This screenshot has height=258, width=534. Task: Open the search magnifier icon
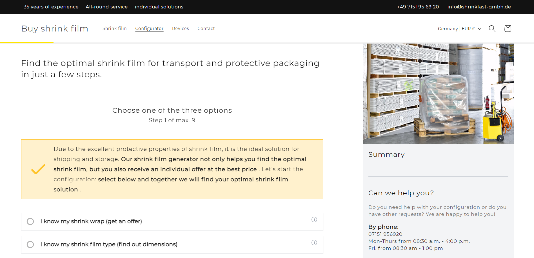(492, 28)
